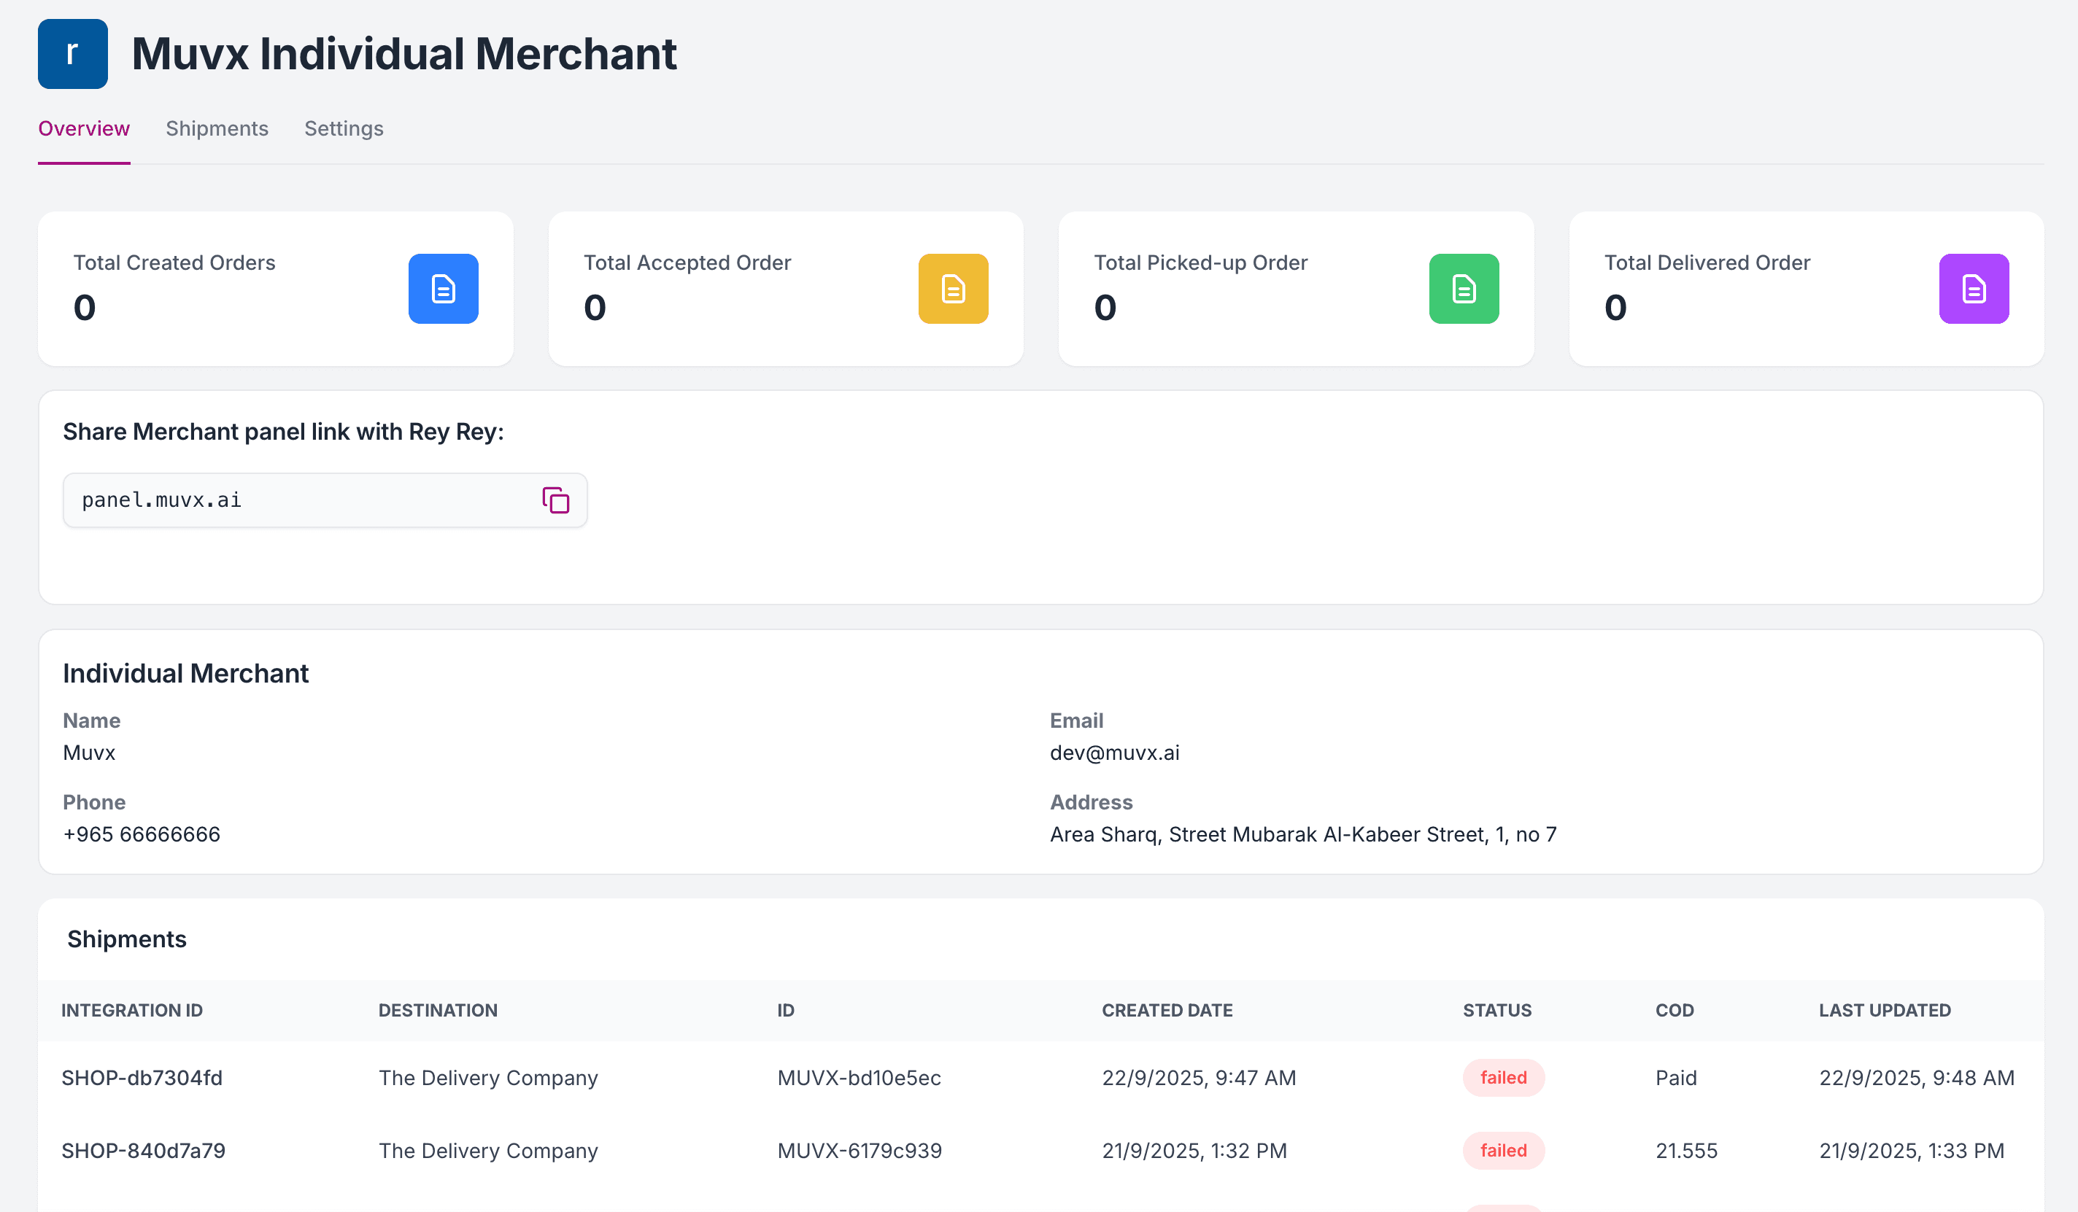Screen dimensions: 2078x1212
Task: Click the Status column header
Action: click(x=1496, y=1010)
